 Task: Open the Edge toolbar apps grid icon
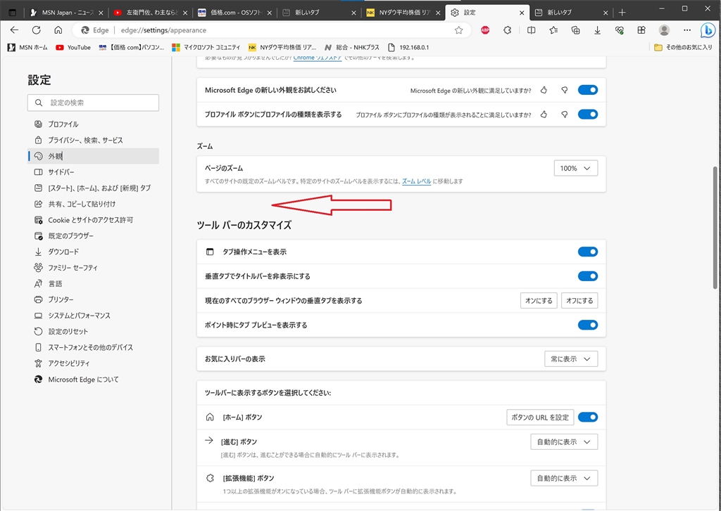coord(641,30)
